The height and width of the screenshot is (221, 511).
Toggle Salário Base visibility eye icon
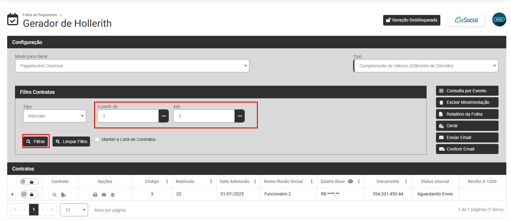pos(350,181)
